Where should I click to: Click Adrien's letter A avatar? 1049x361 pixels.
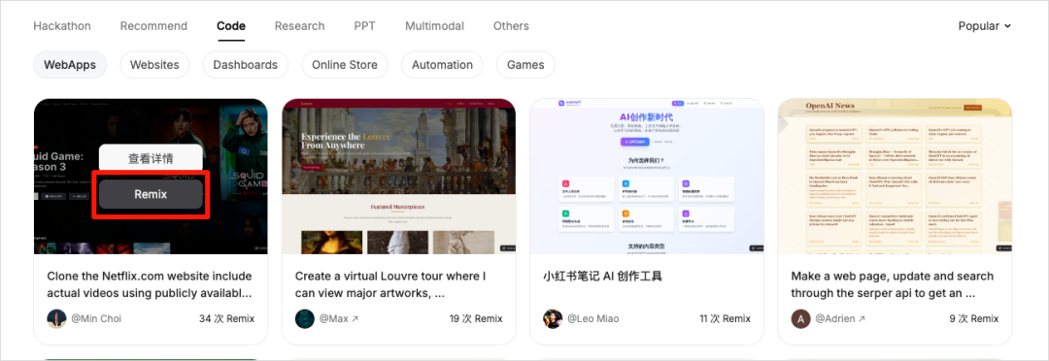[800, 318]
